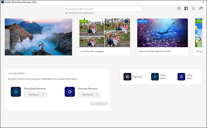Click Premiere badge icon on diver image
The height and width of the screenshot is (128, 207).
pyautogui.click(x=184, y=21)
